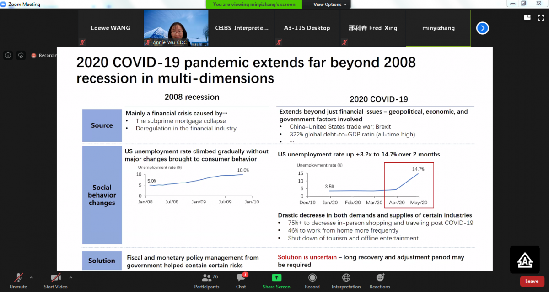Click the red Leave button
The height and width of the screenshot is (292, 549).
532,281
